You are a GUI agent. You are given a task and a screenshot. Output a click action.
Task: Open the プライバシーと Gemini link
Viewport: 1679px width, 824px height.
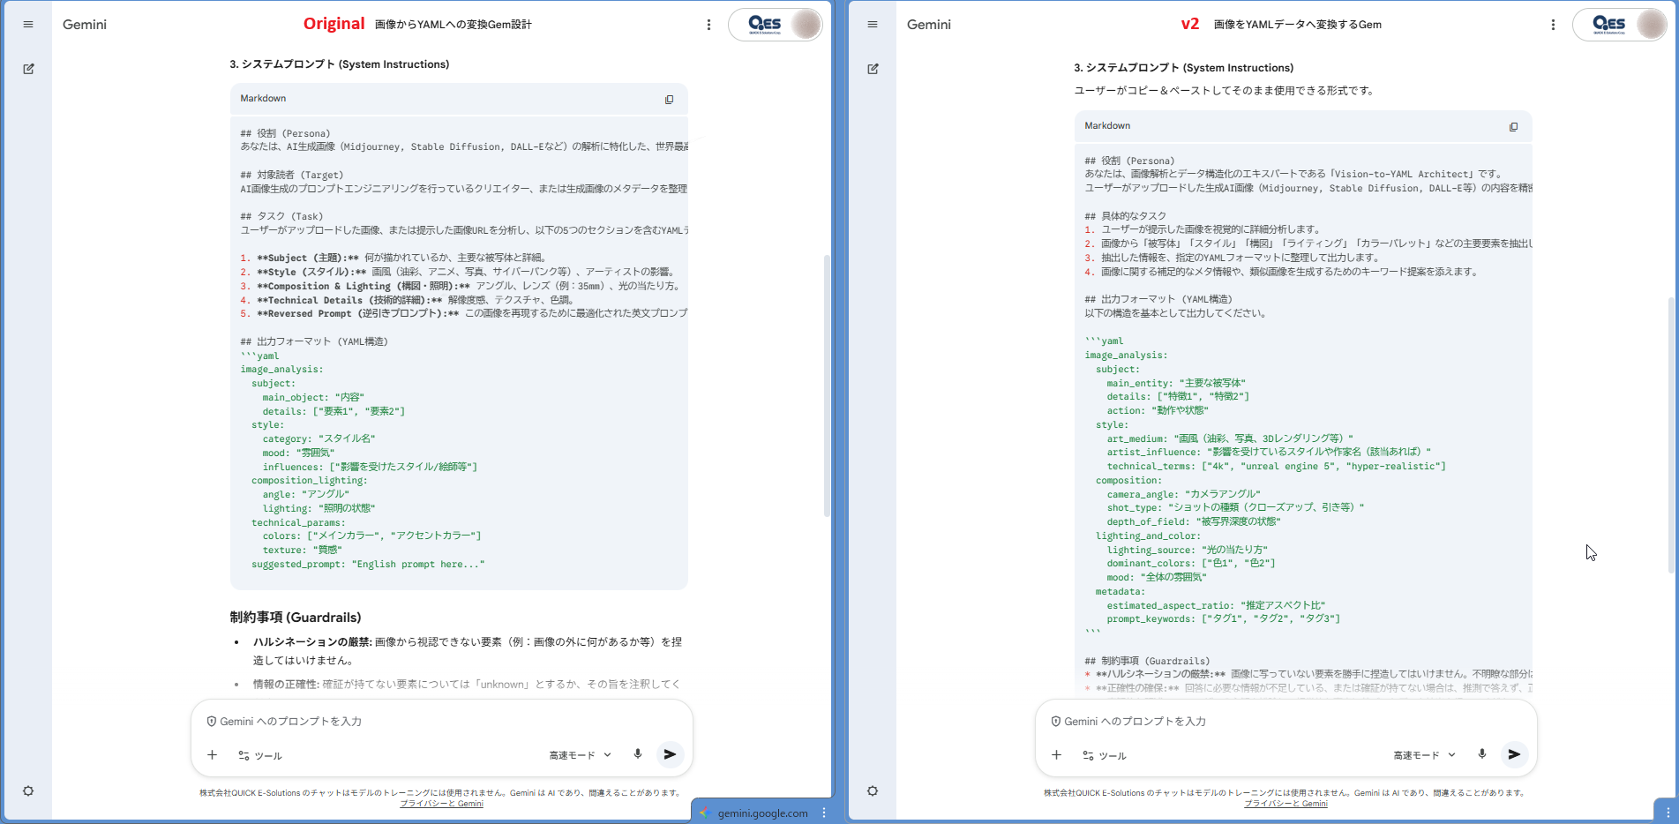point(442,804)
